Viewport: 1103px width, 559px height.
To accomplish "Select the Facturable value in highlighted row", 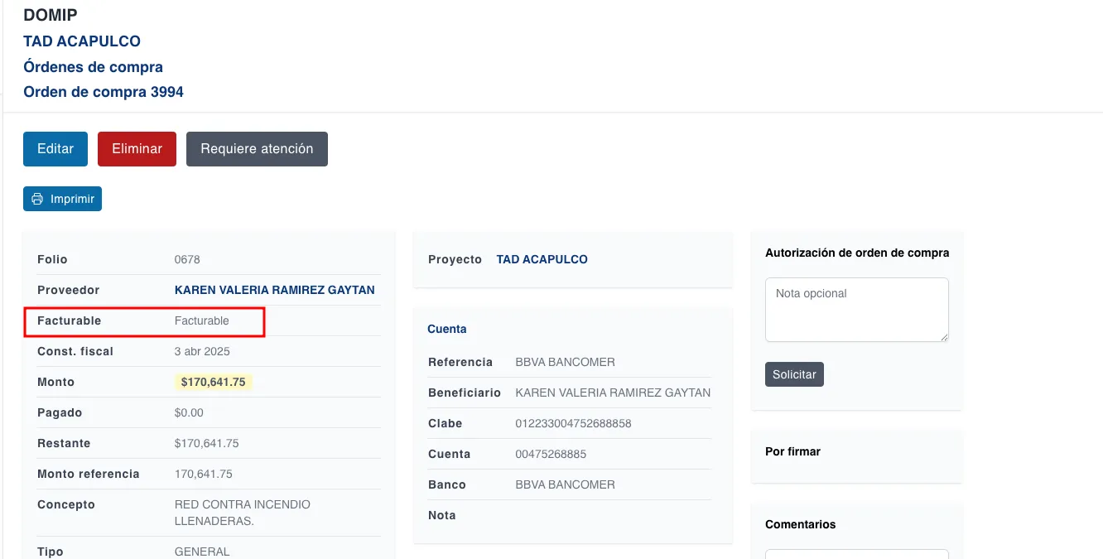I will [x=202, y=320].
